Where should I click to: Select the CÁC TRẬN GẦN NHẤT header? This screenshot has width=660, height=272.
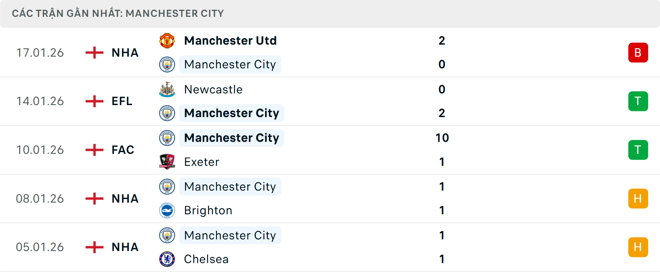pos(118,13)
